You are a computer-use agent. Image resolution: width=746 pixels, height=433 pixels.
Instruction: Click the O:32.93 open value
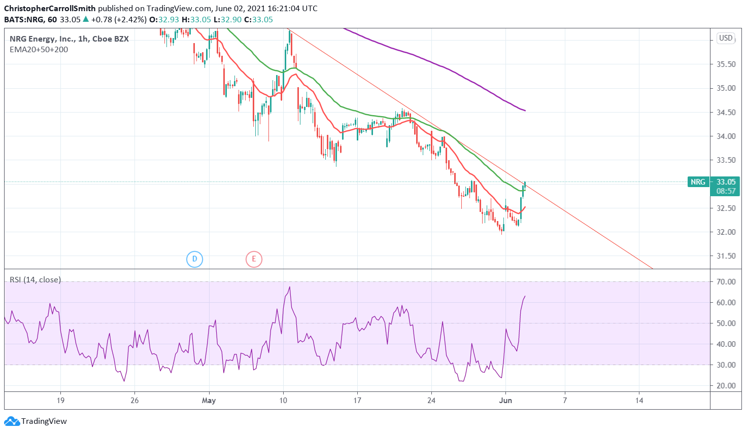click(164, 20)
